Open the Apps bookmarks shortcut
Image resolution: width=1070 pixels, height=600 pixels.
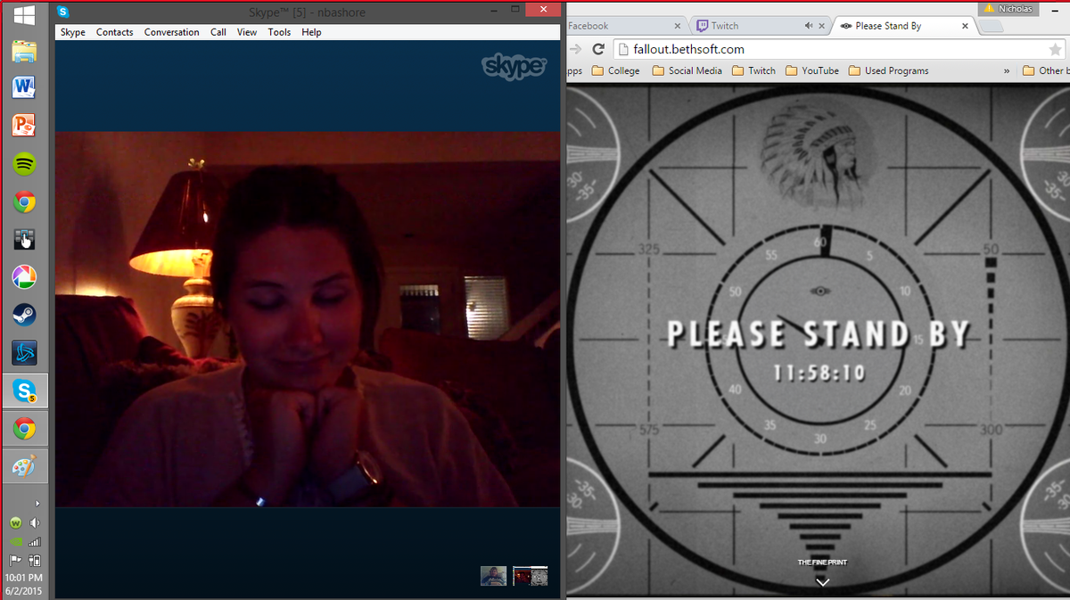pos(574,70)
